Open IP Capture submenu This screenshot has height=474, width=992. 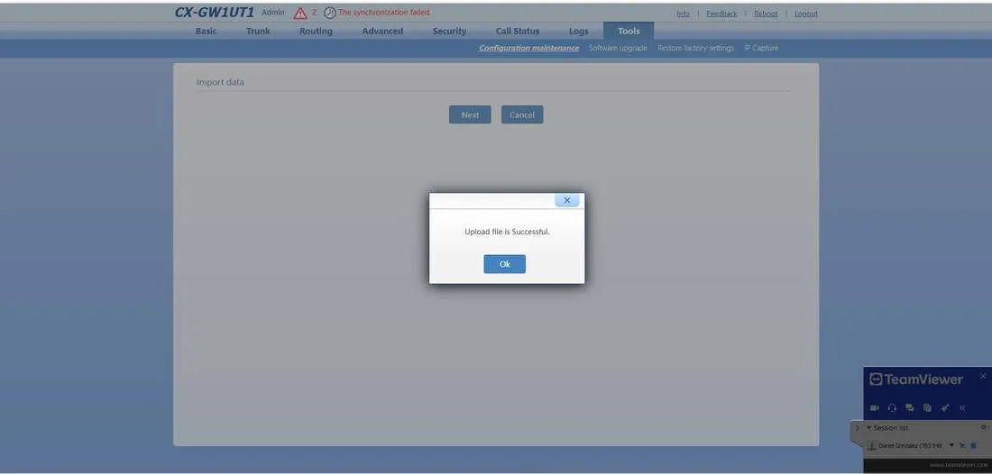[x=761, y=48]
